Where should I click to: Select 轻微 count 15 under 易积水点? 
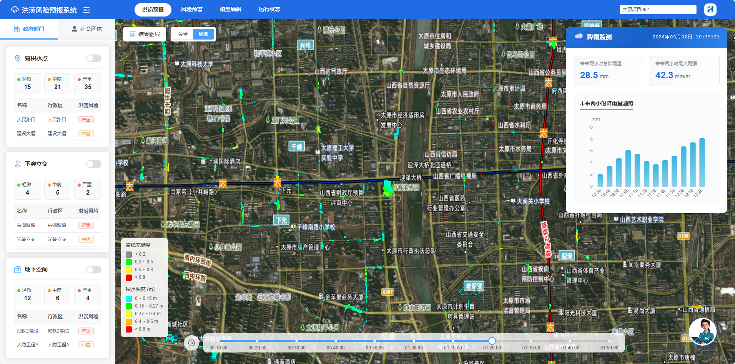click(27, 84)
